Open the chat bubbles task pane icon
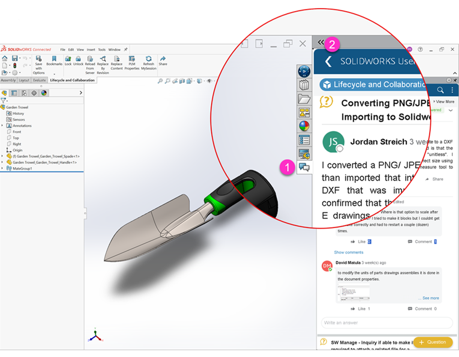 pyautogui.click(x=304, y=167)
